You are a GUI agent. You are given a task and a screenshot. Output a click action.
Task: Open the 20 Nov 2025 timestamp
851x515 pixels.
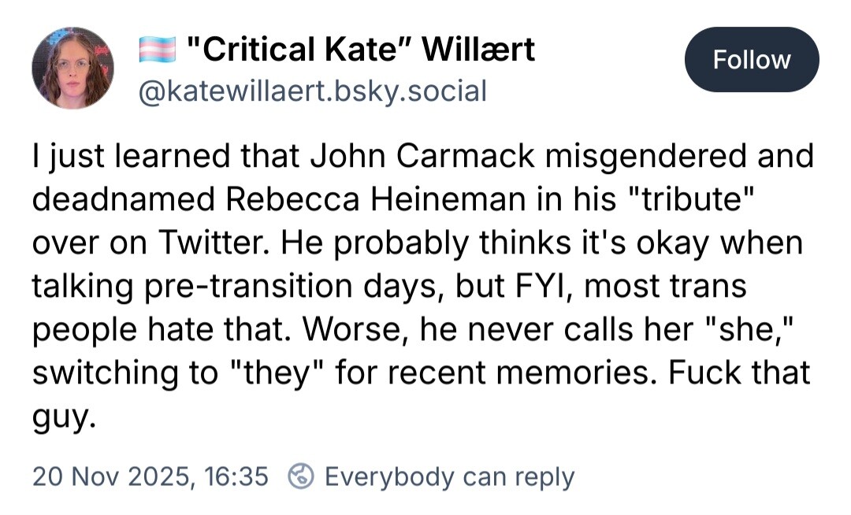pos(150,477)
